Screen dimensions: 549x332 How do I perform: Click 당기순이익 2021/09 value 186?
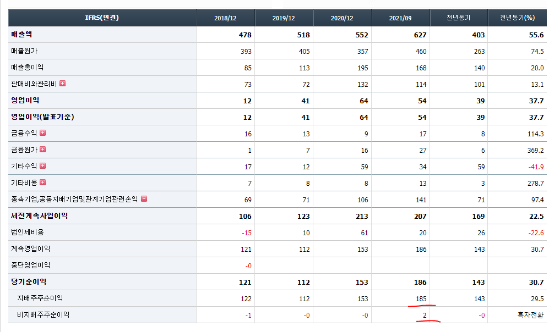pos(420,283)
